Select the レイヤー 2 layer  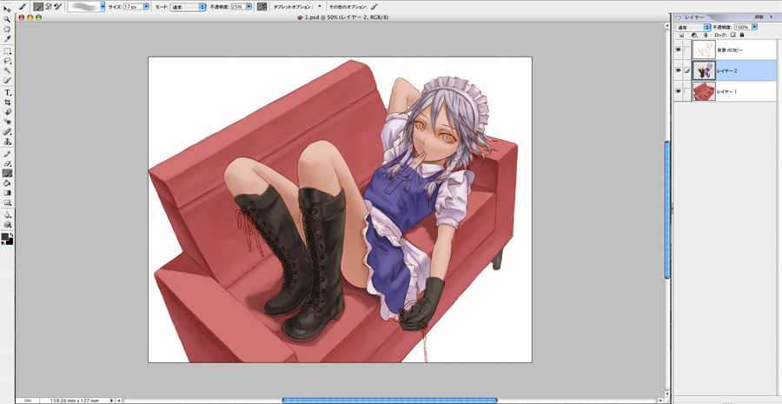[x=729, y=70]
